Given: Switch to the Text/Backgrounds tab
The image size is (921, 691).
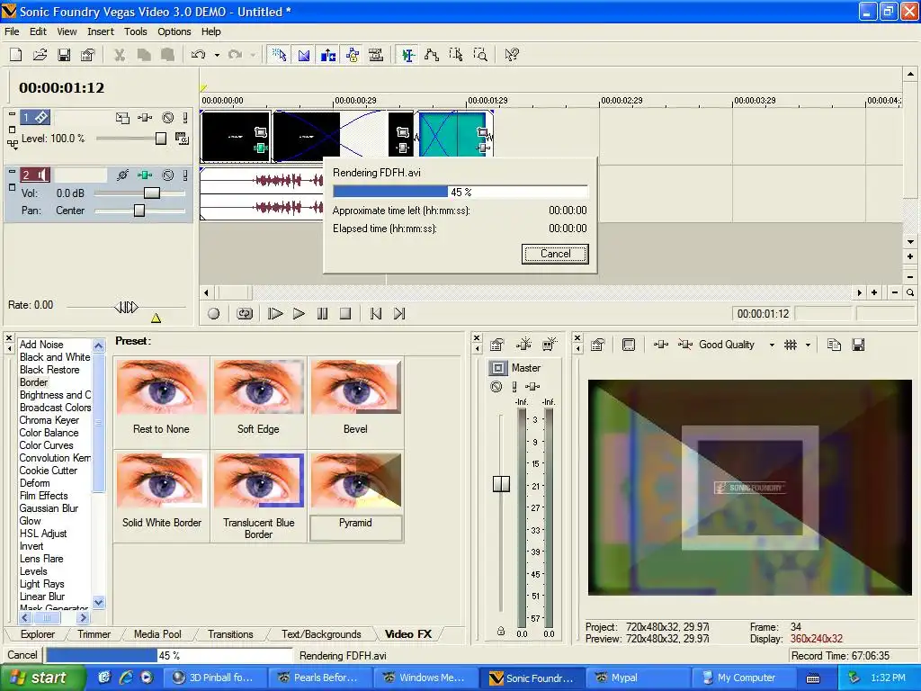Looking at the screenshot, I should pyautogui.click(x=321, y=634).
